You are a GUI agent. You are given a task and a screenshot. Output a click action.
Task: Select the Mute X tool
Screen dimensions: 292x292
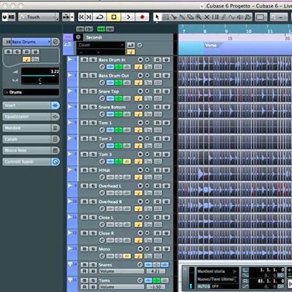[x=207, y=18]
